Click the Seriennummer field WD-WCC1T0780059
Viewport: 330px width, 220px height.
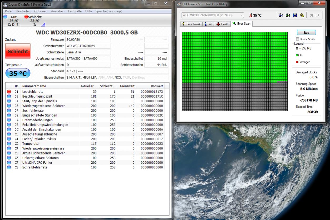pos(88,46)
